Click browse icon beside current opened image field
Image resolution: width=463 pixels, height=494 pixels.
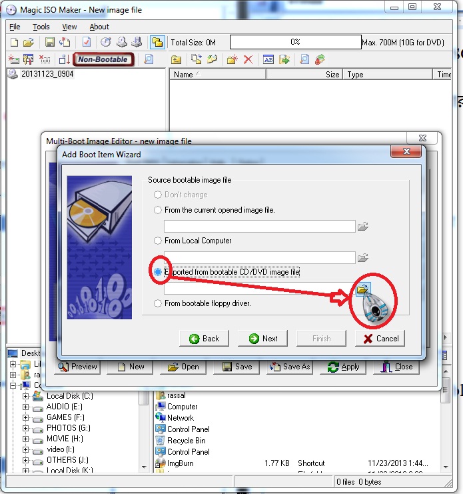tap(363, 227)
